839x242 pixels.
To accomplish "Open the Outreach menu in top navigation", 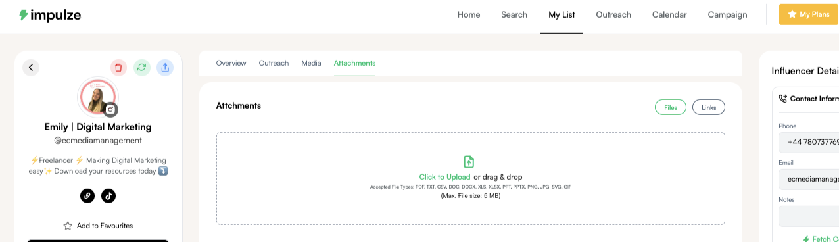I will tap(613, 15).
